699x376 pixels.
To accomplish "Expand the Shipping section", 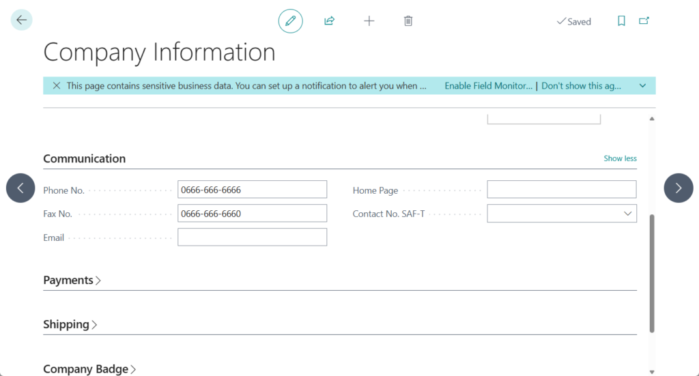I will click(x=70, y=325).
